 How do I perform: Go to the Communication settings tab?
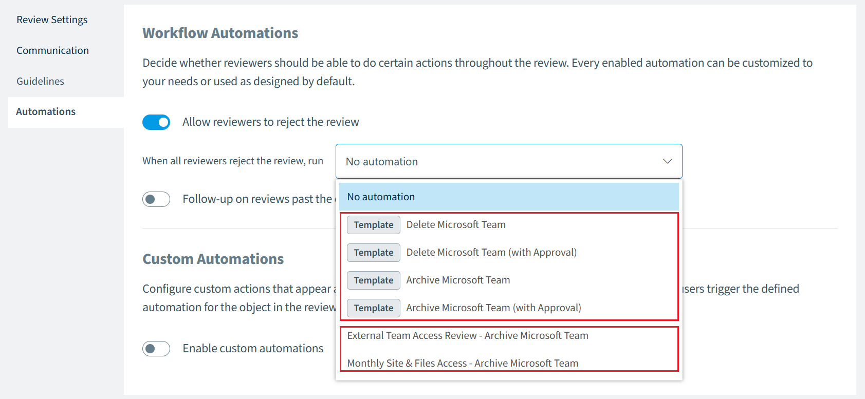point(52,50)
